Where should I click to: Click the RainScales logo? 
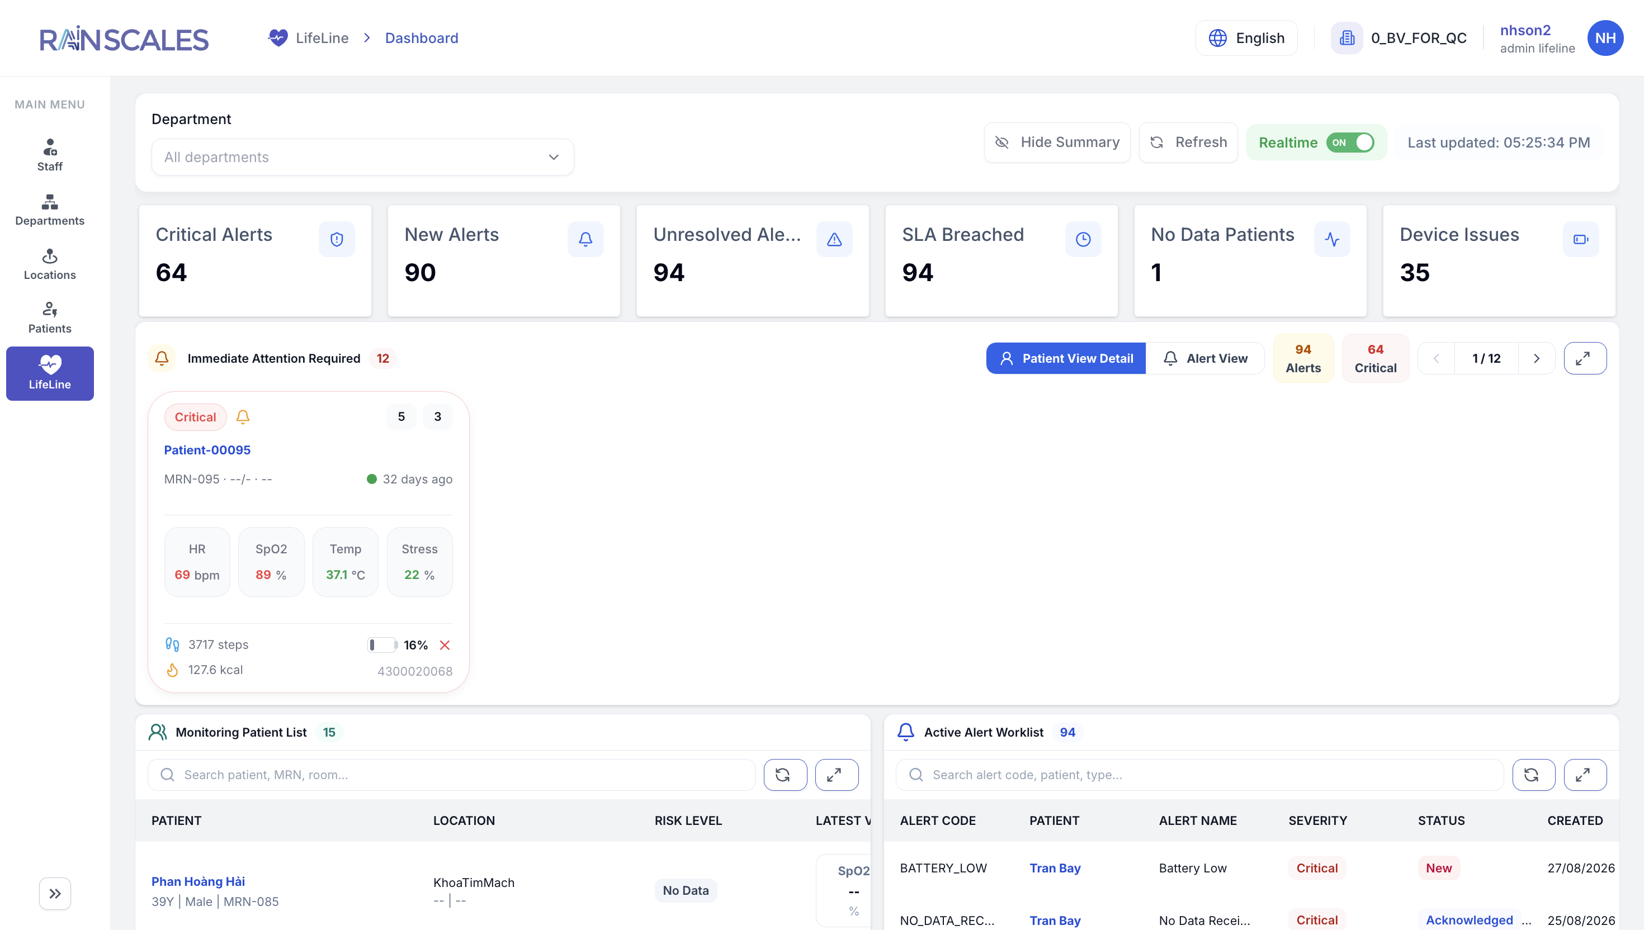pos(124,39)
